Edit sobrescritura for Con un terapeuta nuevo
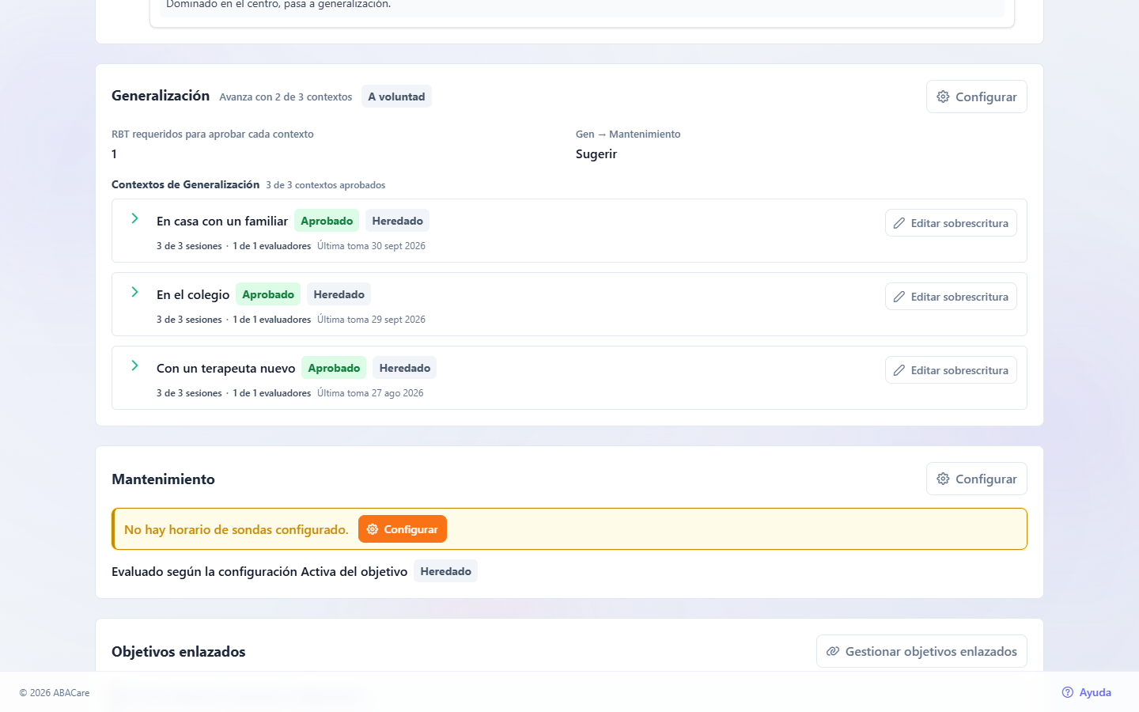Image resolution: width=1139 pixels, height=712 pixels. 951,370
